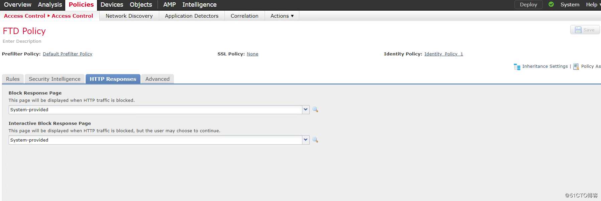The width and height of the screenshot is (601, 201).
Task: Click the Save floppy disk icon
Action: coord(578,30)
